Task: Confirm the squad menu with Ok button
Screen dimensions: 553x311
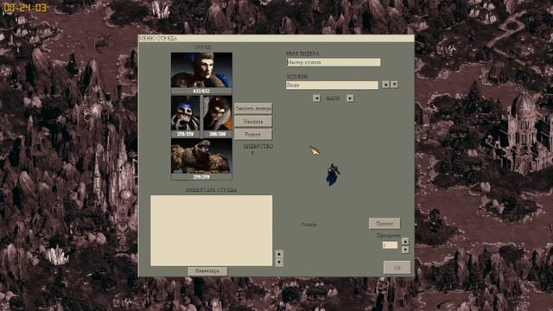Action: point(397,267)
